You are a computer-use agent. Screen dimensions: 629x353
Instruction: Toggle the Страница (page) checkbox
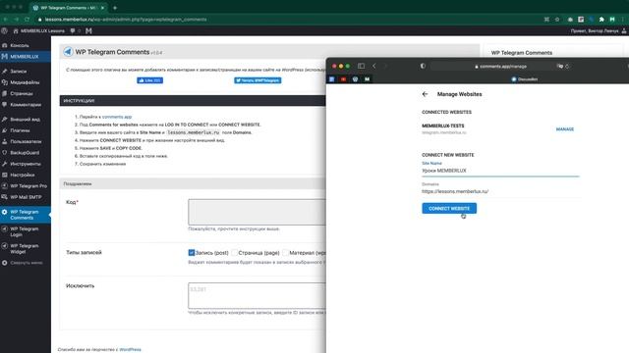pos(234,253)
